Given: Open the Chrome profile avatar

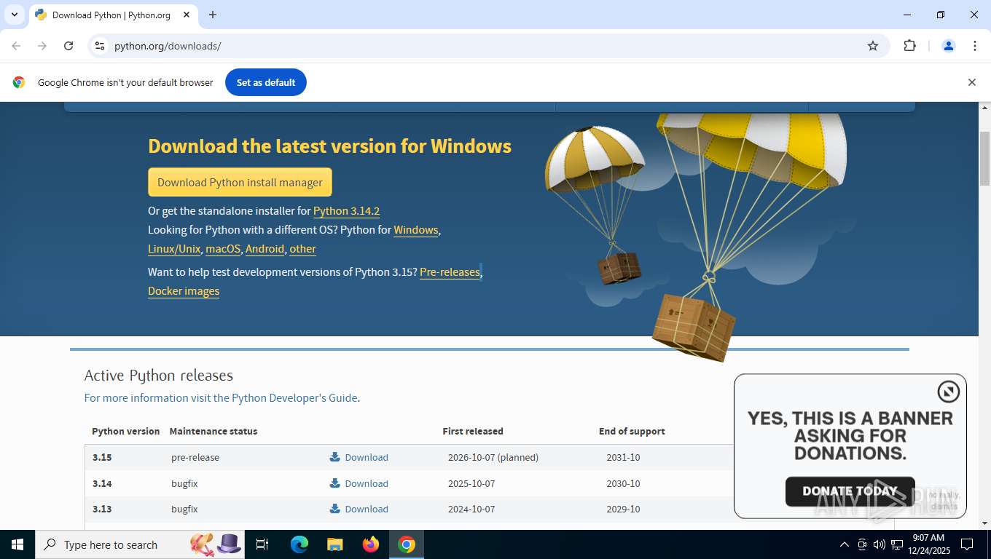Looking at the screenshot, I should [x=949, y=46].
